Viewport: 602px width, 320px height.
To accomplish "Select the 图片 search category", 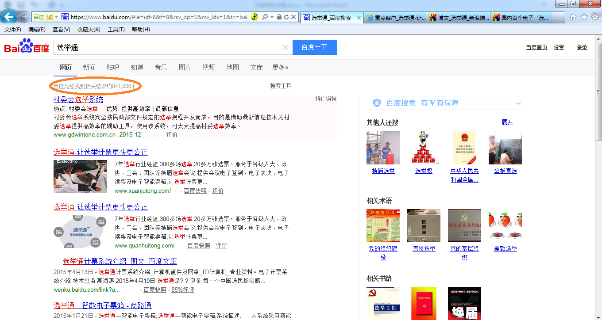I will click(185, 67).
